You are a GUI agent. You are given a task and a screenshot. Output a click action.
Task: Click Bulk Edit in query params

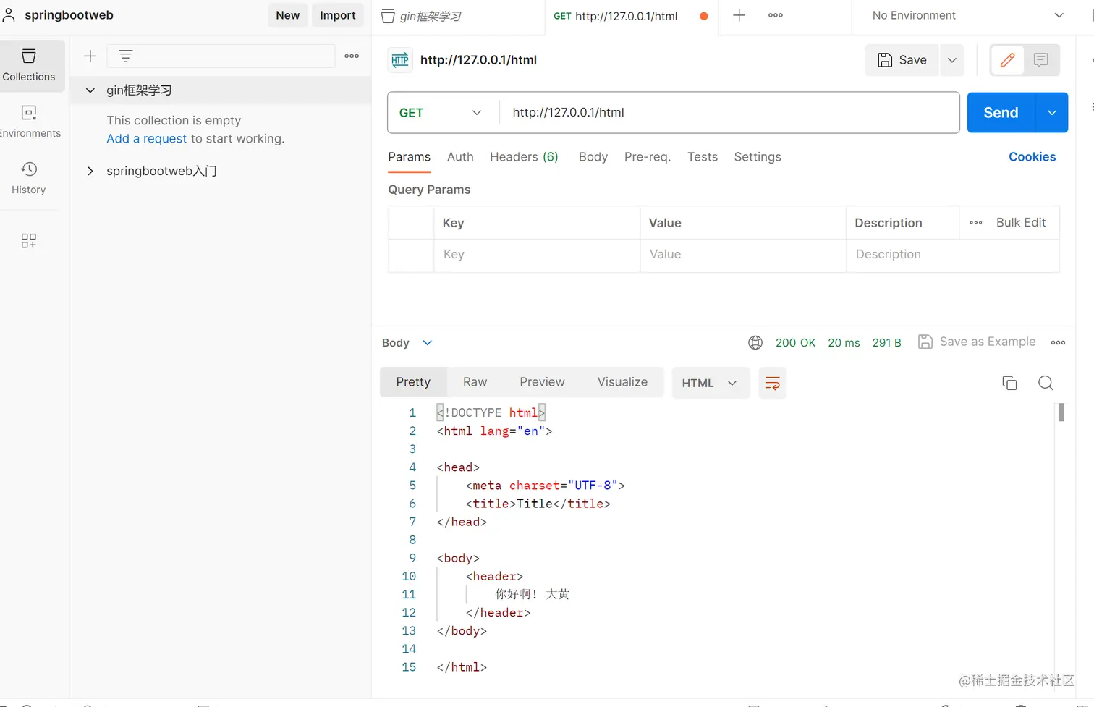[1021, 223]
